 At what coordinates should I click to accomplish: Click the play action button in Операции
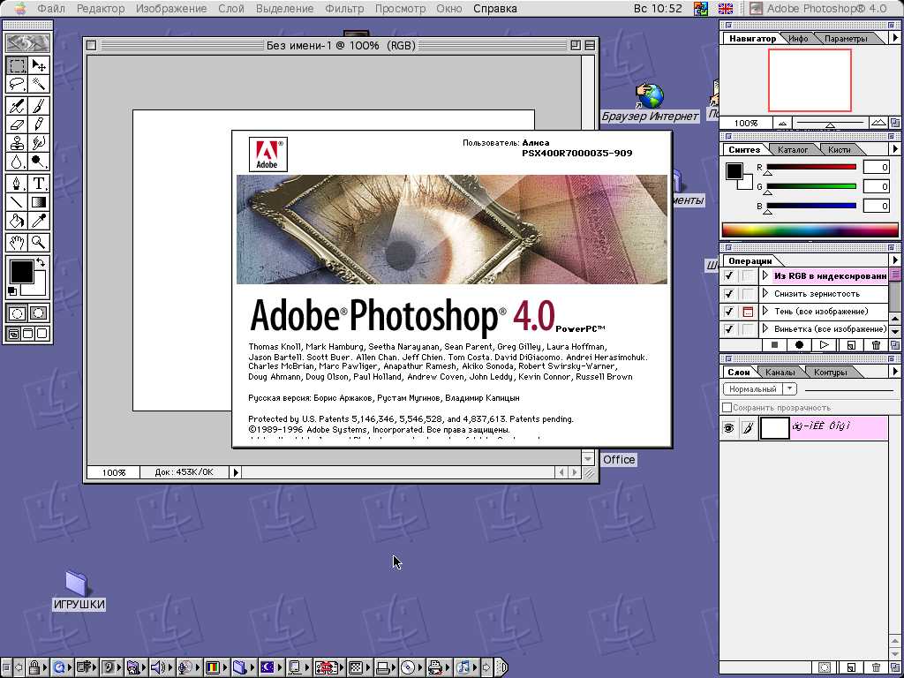coord(824,345)
